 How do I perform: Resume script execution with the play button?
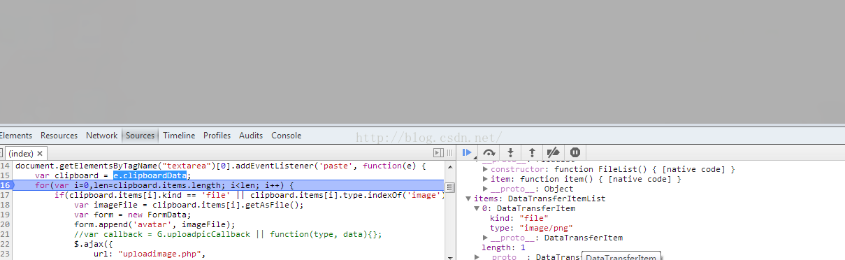[x=467, y=152]
